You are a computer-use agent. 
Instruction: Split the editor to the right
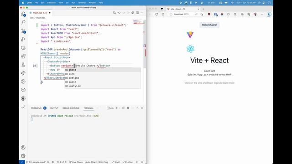tap(137, 13)
